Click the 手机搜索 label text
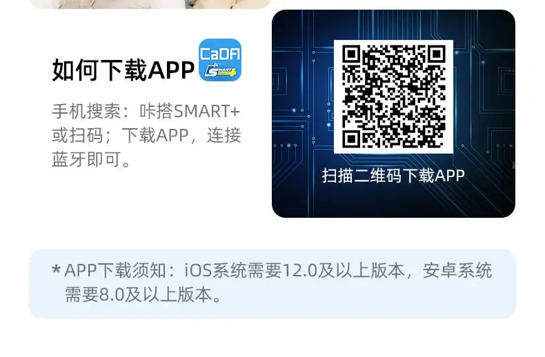Image resolution: width=545 pixels, height=357 pixels. [86, 112]
